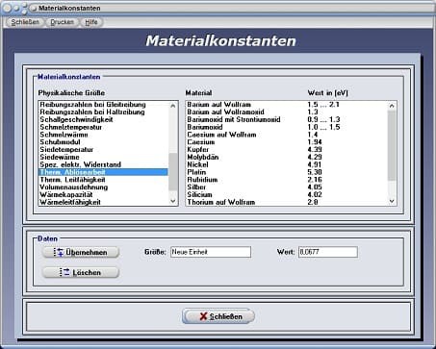
Task: Select the Silicium material row
Action: [x=287, y=195]
